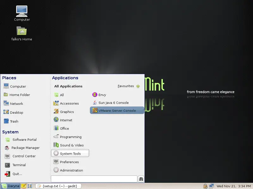Click the notes pencil icon in panel
Viewport: 253px width, 189px height.
pos(24,186)
